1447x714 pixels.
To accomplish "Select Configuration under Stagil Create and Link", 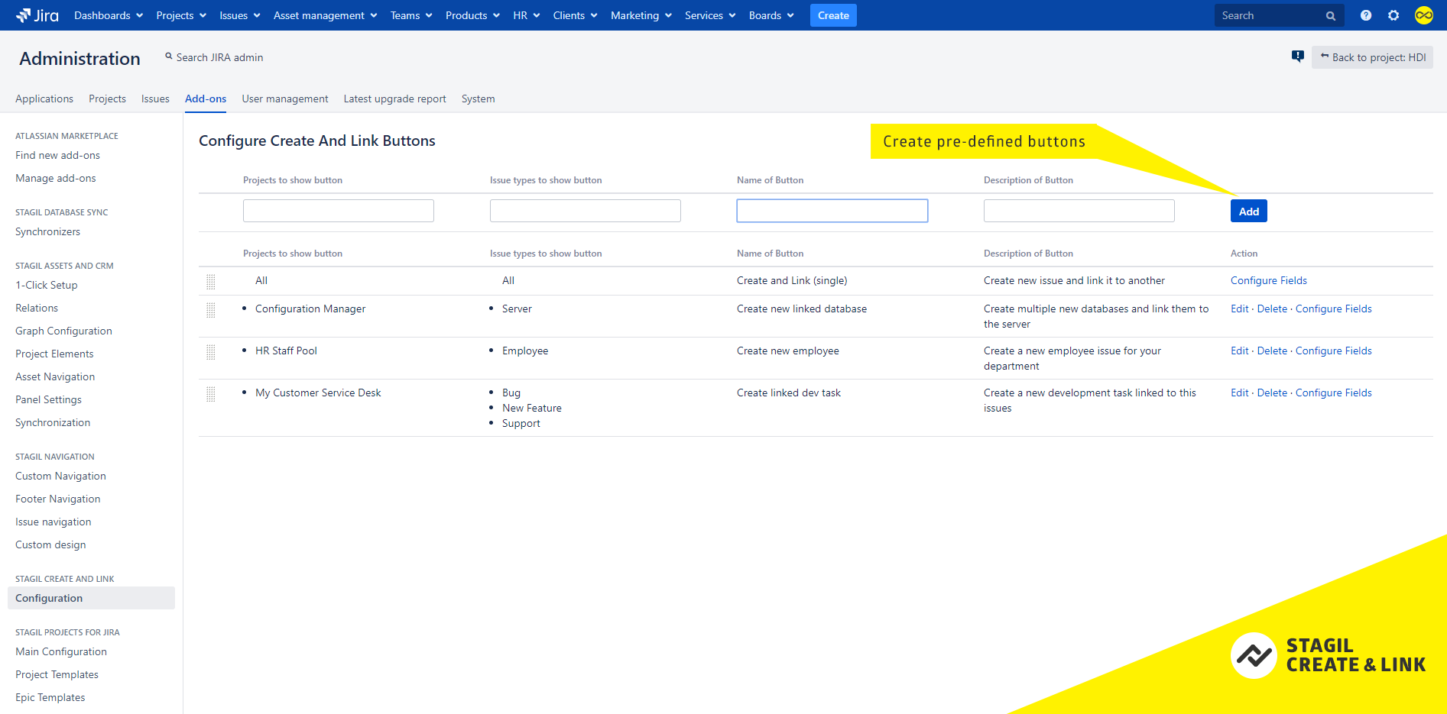I will [91, 598].
